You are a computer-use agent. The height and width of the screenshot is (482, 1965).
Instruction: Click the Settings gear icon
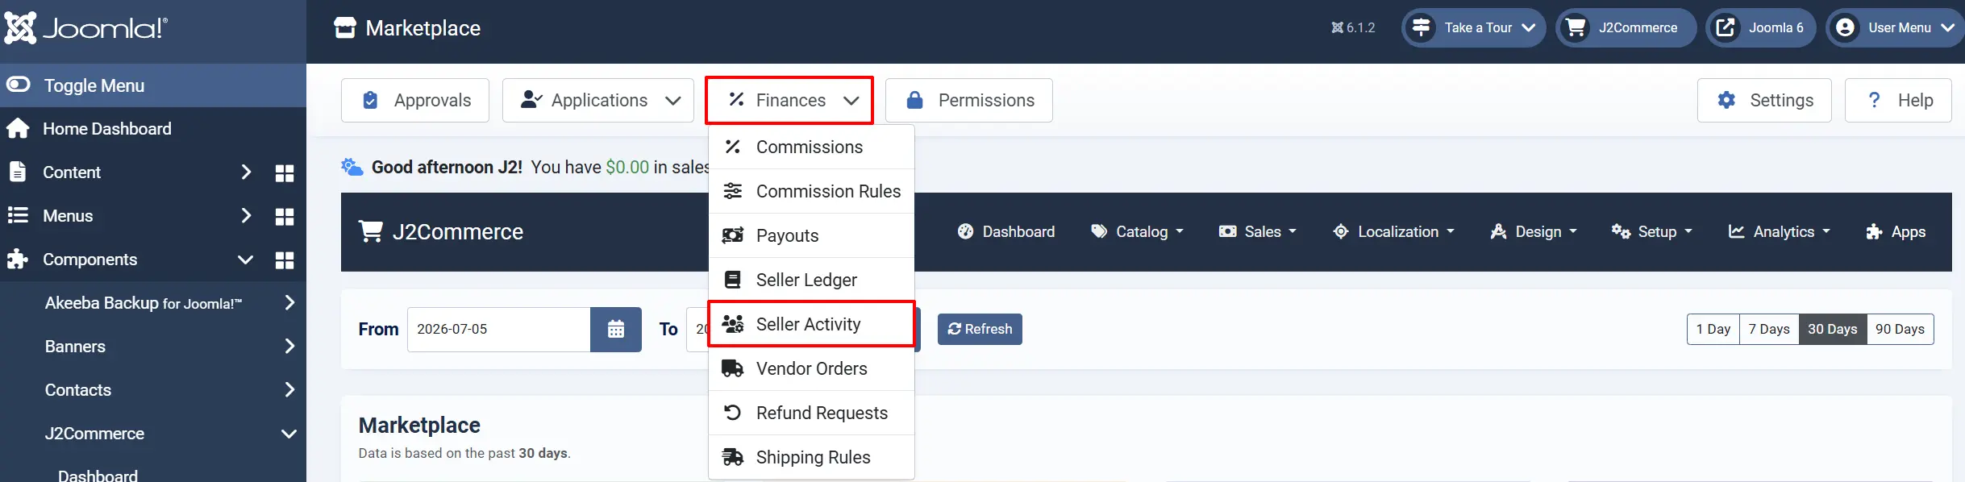[1726, 100]
